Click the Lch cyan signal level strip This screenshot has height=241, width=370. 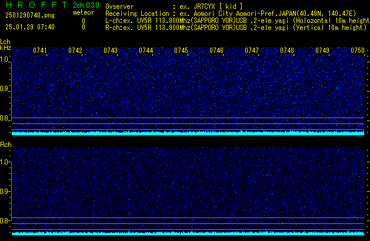[x=188, y=133]
